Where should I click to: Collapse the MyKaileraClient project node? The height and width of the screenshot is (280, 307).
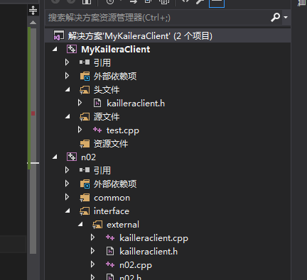click(55, 49)
